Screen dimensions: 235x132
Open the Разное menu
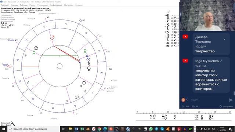coord(32,5)
